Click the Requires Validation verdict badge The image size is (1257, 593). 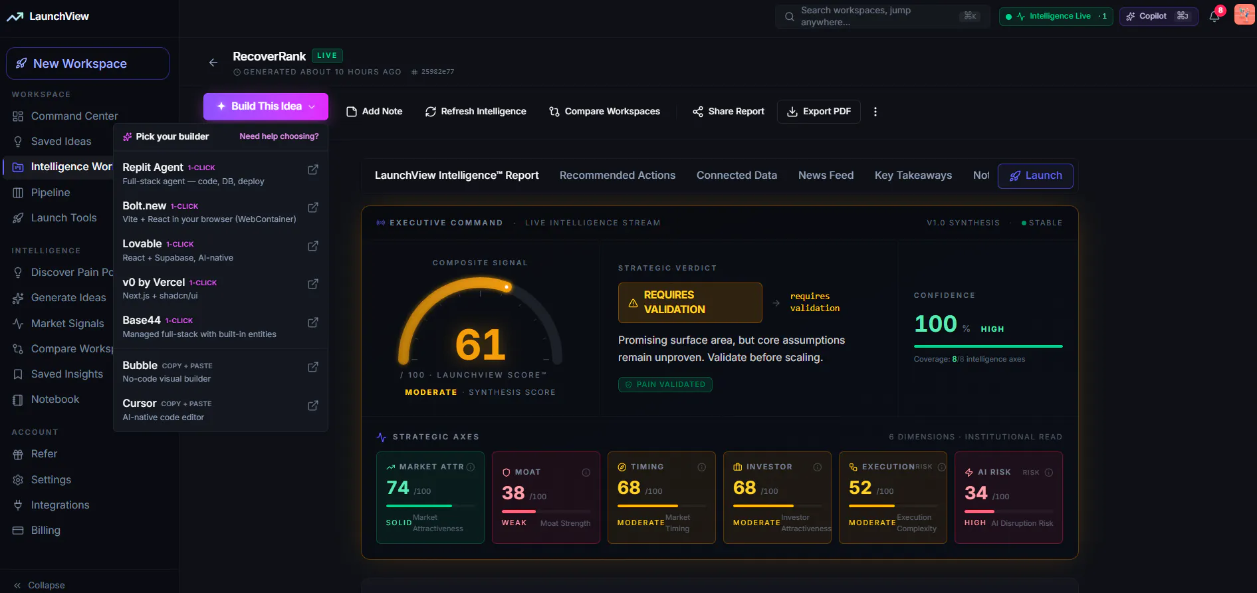tap(690, 302)
